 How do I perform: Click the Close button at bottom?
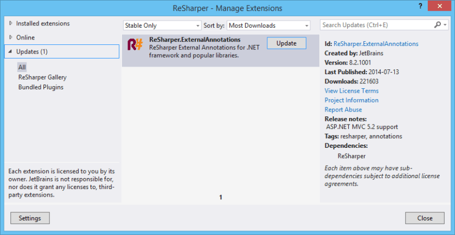pyautogui.click(x=425, y=218)
